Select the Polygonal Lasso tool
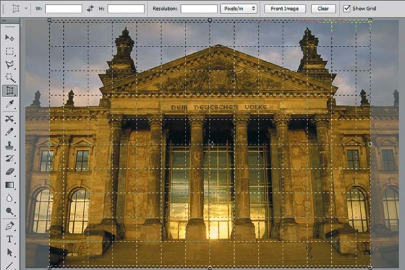The image size is (405, 270). click(9, 65)
